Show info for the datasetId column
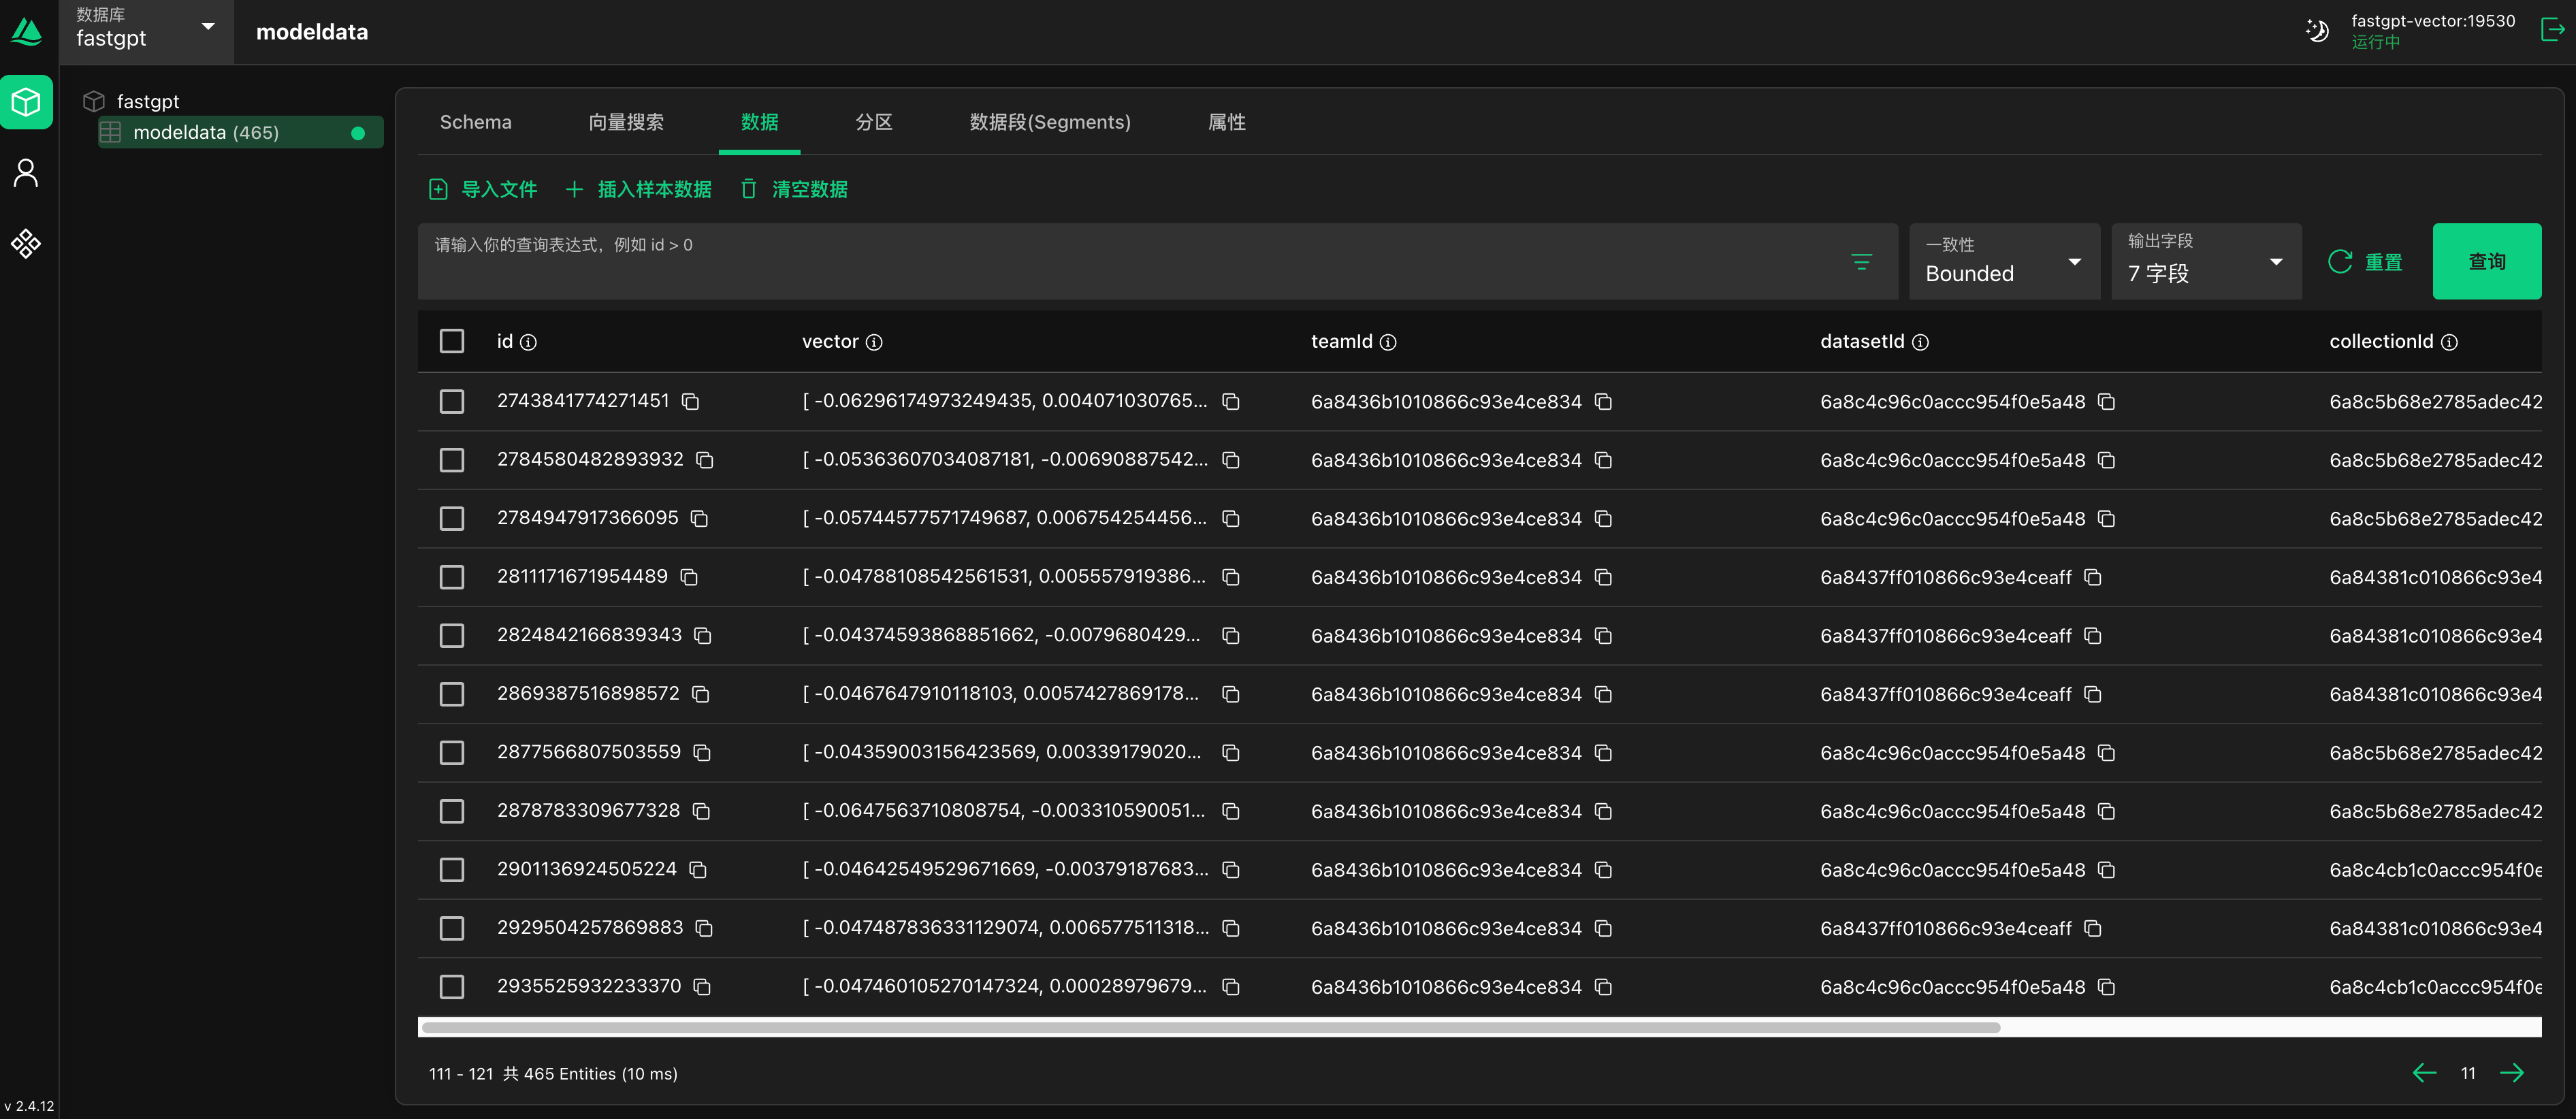The image size is (2576, 1119). 1920,342
